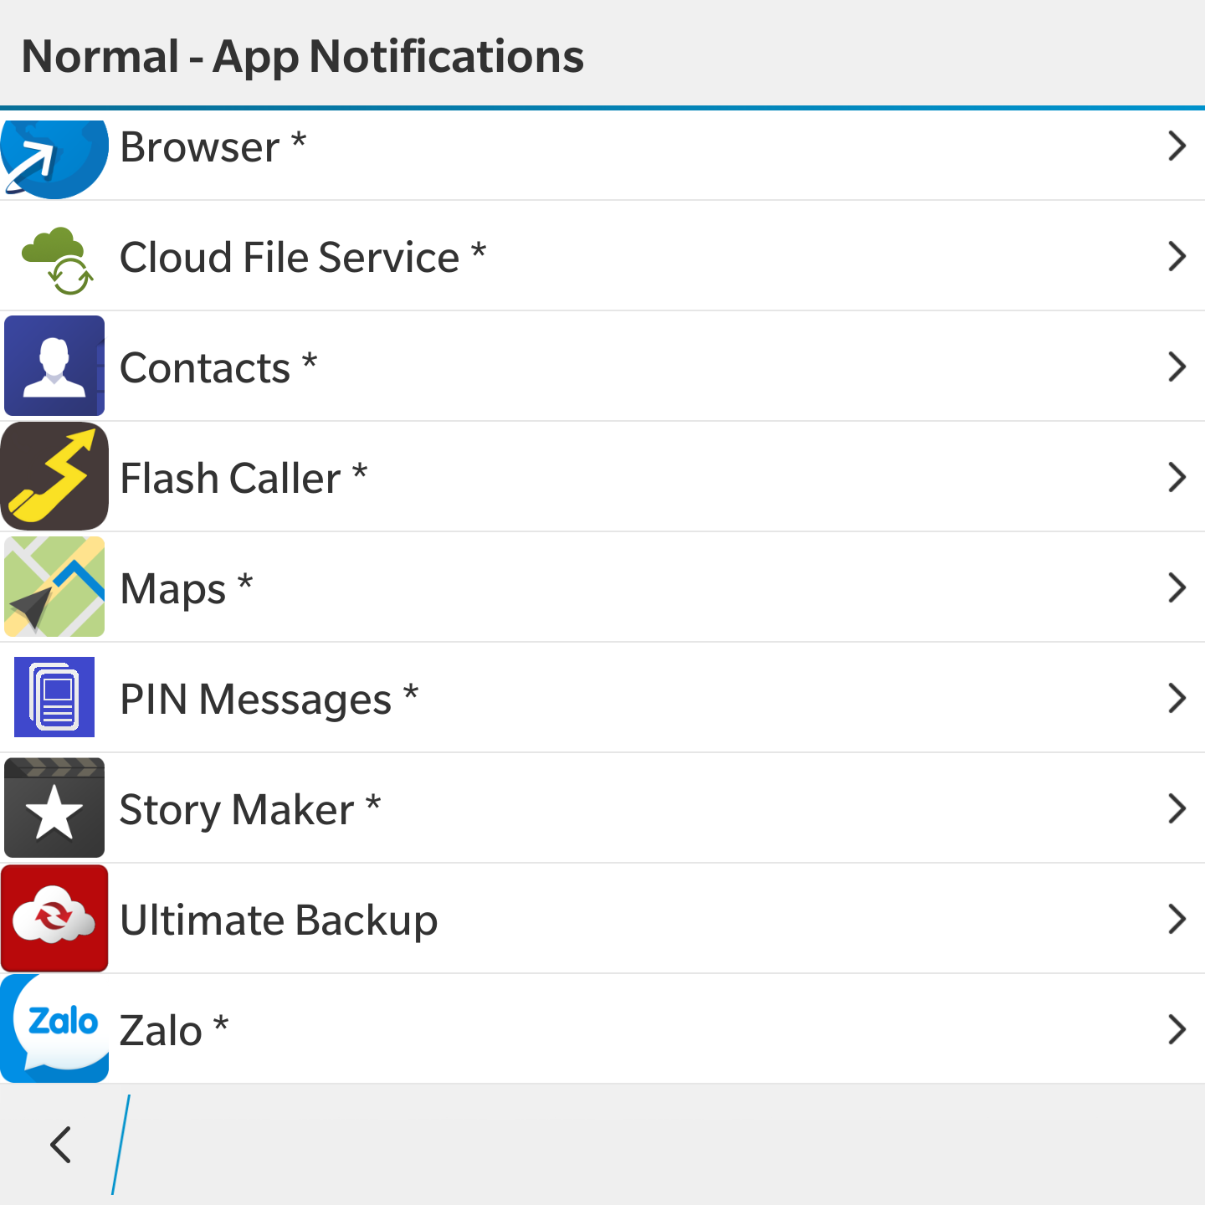Image resolution: width=1205 pixels, height=1205 pixels.
Task: Open PIN Messages notification settings
Action: coord(602,698)
